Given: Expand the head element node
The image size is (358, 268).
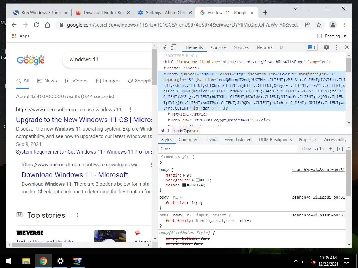Looking at the screenshot, I should tap(165, 68).
